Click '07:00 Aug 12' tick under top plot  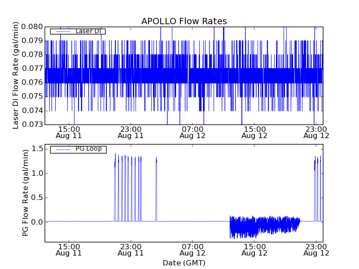(193, 132)
